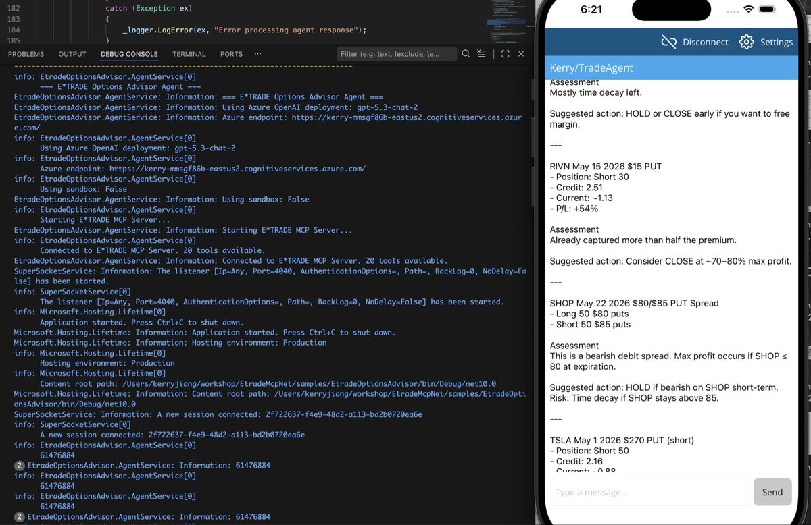This screenshot has height=525, width=811.
Task: Click "Starting E*TRADE MCP Server..." log line
Action: tap(105, 220)
